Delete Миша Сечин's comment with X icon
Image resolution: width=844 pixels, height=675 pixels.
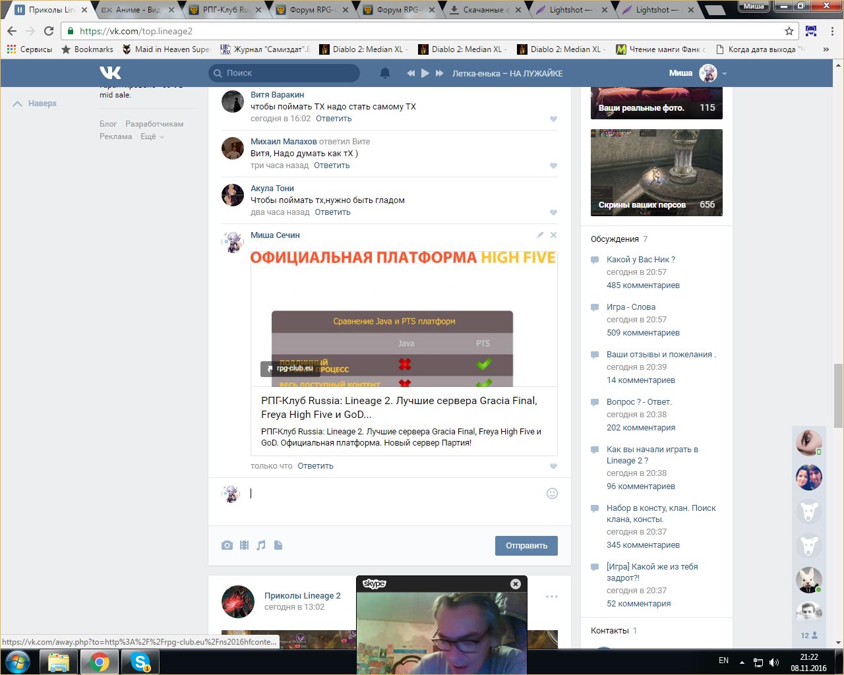pyautogui.click(x=553, y=235)
